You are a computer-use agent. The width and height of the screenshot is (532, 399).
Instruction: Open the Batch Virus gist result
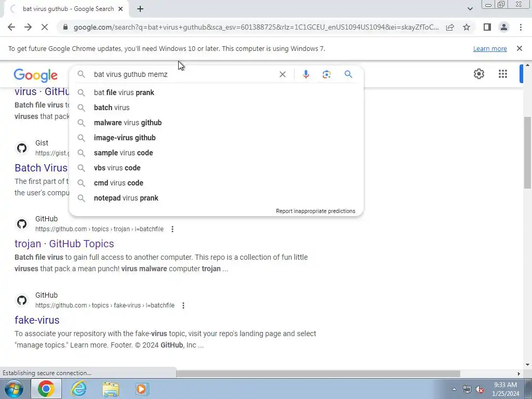(x=41, y=168)
